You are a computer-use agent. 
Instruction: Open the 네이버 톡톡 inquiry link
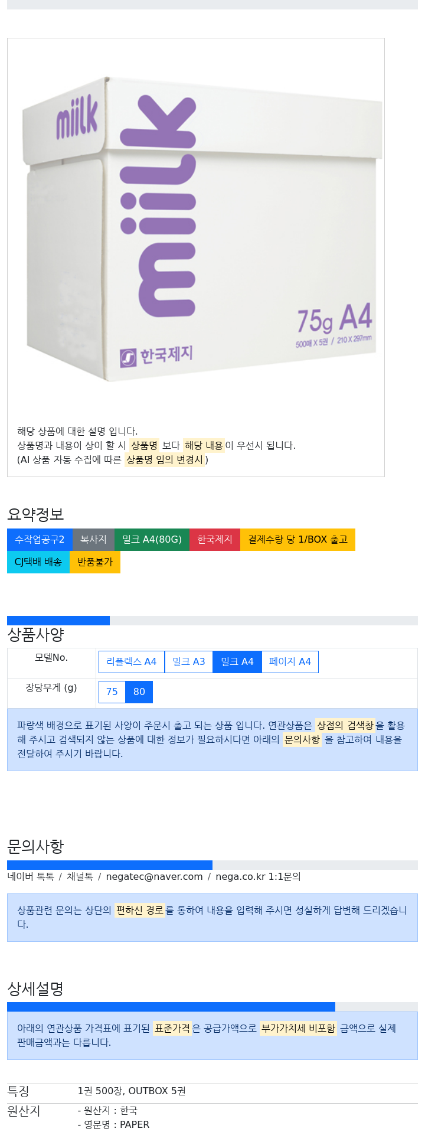point(31,877)
